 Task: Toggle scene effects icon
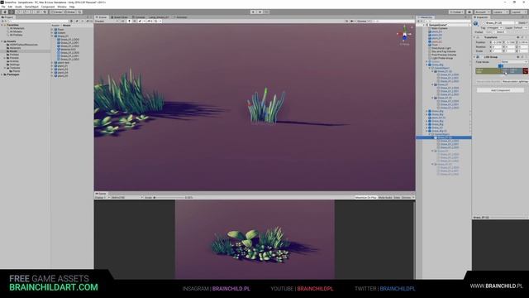[141, 21]
